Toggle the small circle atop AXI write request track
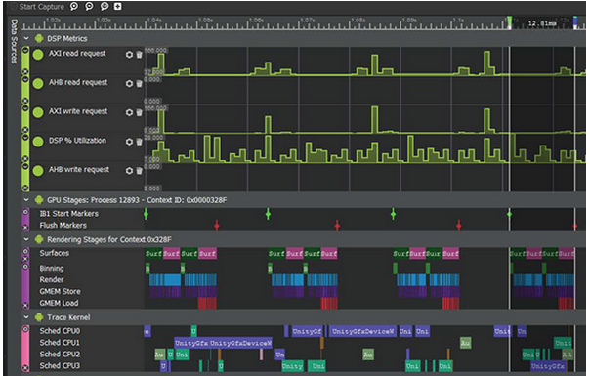Screen dimensions: 590x376 pyautogui.click(x=25, y=108)
